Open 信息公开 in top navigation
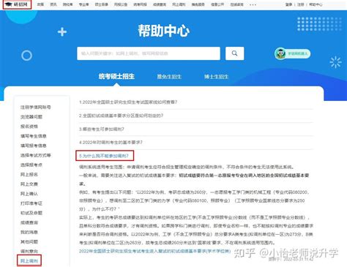Screen dimensions: 347x267 217,4
